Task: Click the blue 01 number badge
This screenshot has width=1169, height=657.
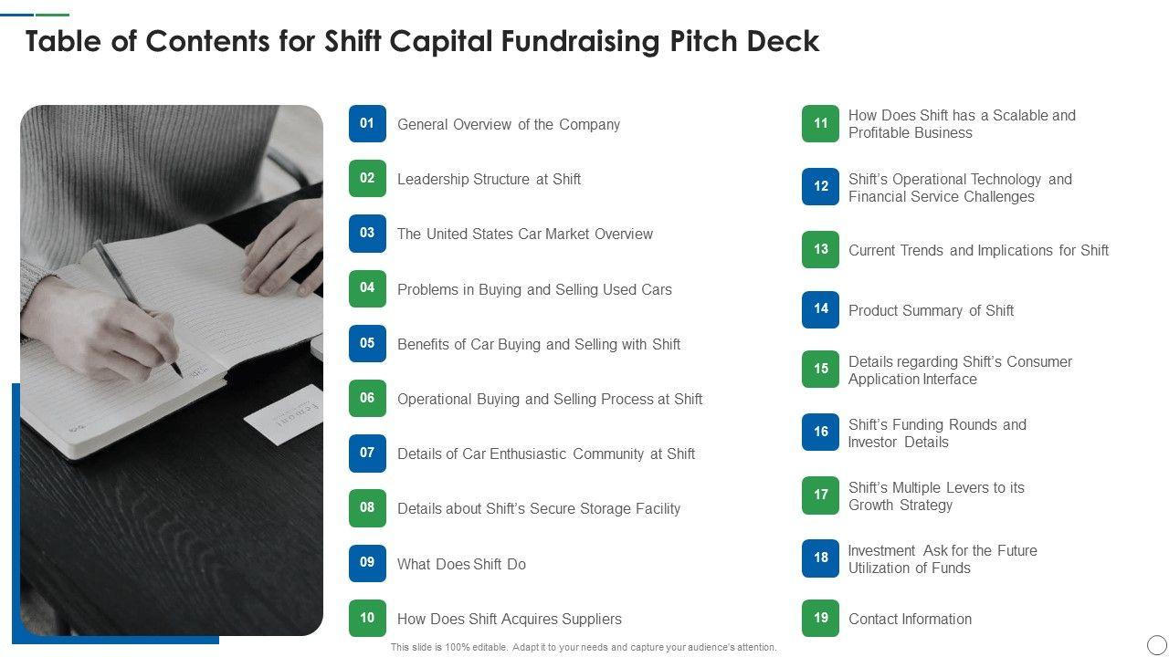Action: [x=367, y=124]
